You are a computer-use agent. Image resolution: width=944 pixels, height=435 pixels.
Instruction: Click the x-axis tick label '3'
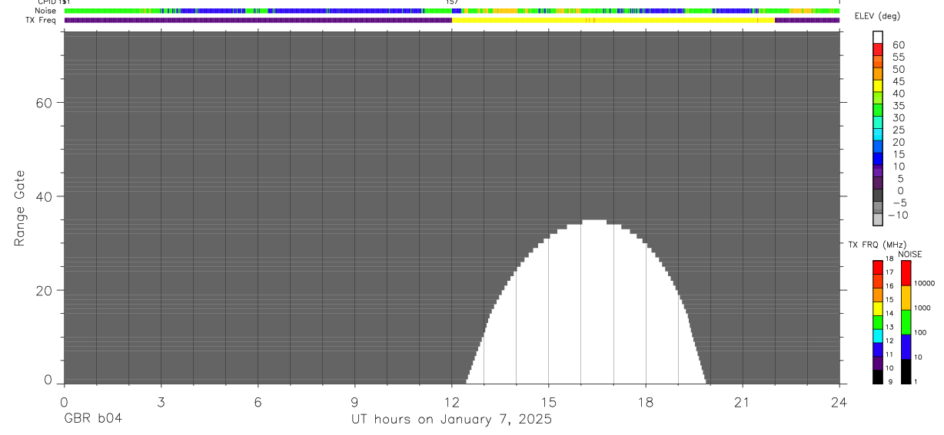pyautogui.click(x=161, y=402)
